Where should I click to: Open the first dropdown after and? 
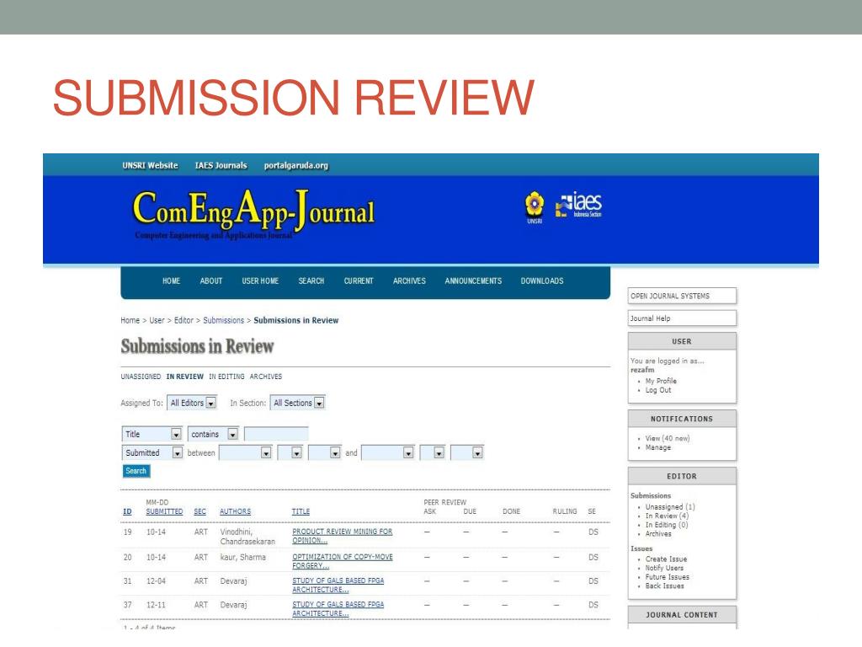[x=387, y=452]
